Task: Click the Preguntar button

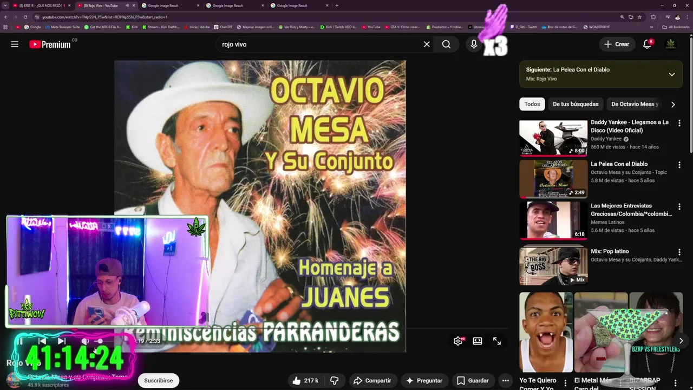Action: (424, 381)
